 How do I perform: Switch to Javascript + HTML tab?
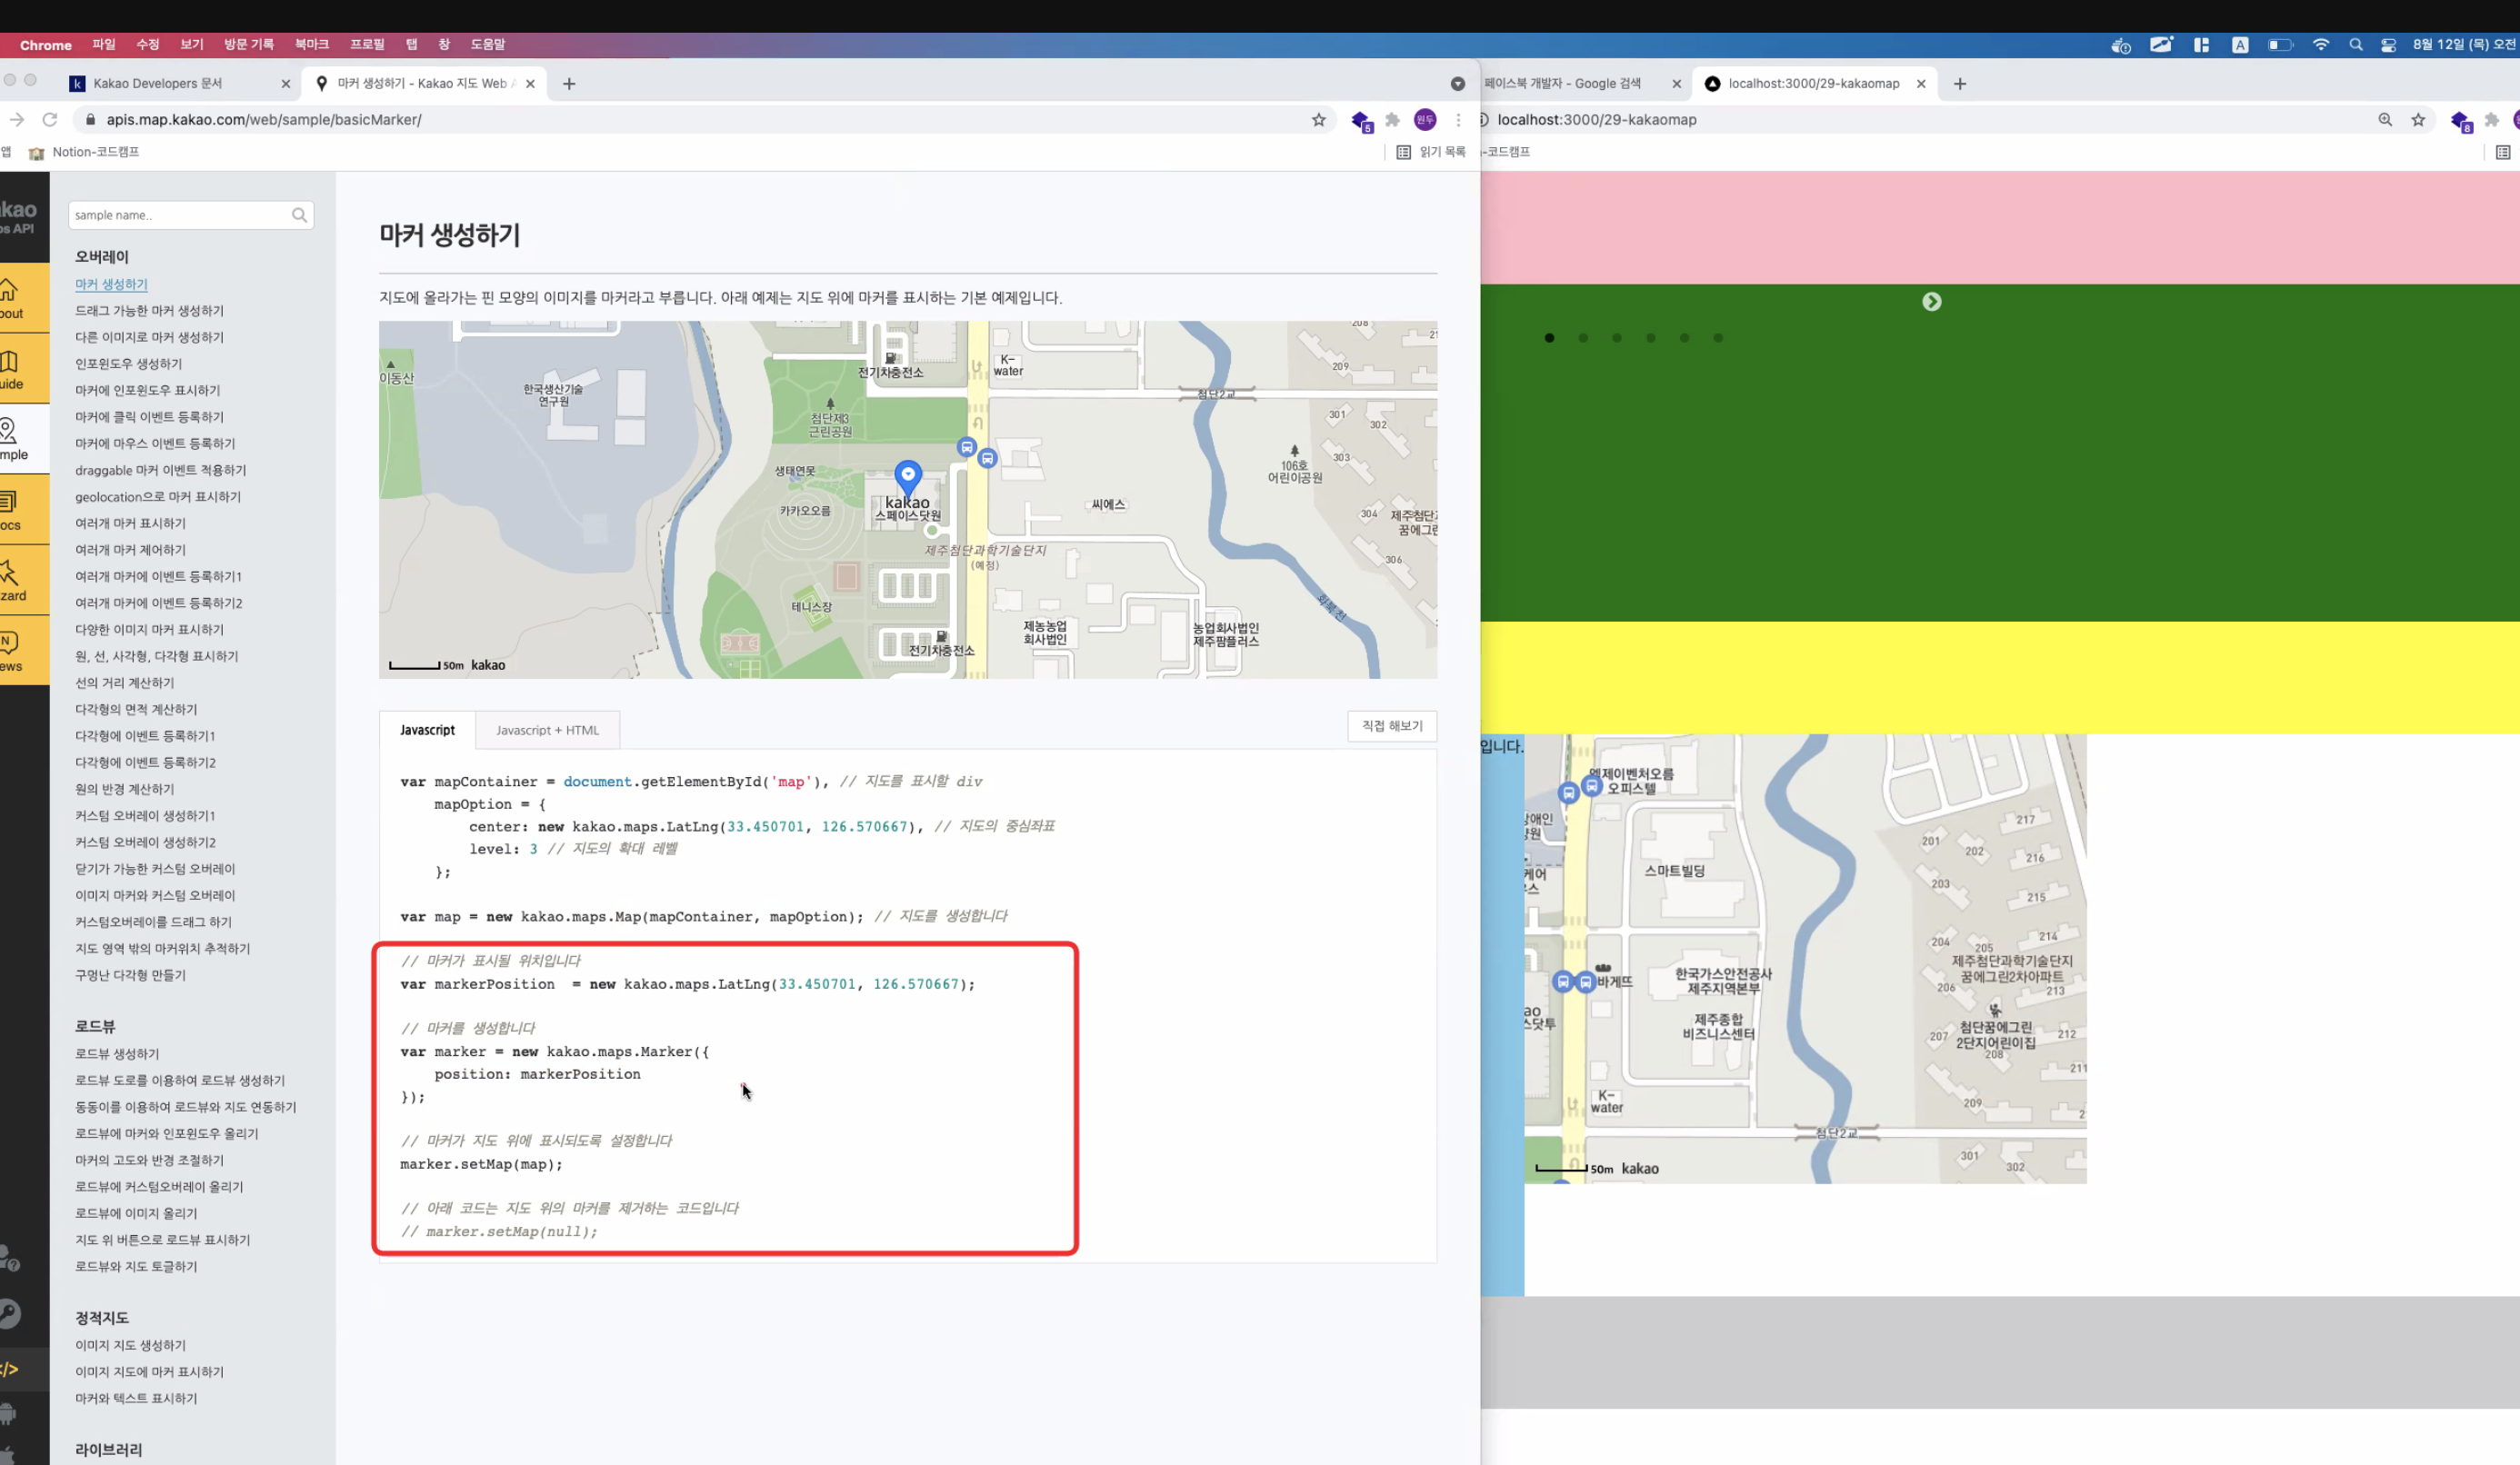click(547, 730)
